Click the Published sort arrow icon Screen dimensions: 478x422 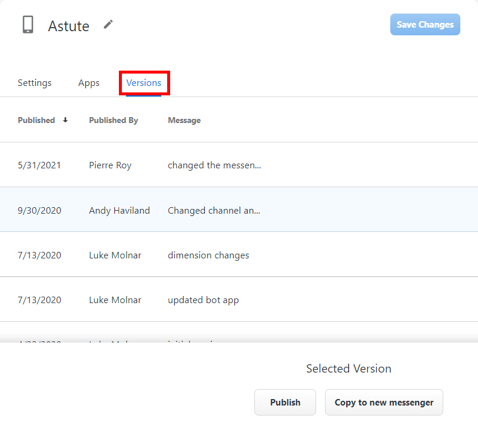65,120
